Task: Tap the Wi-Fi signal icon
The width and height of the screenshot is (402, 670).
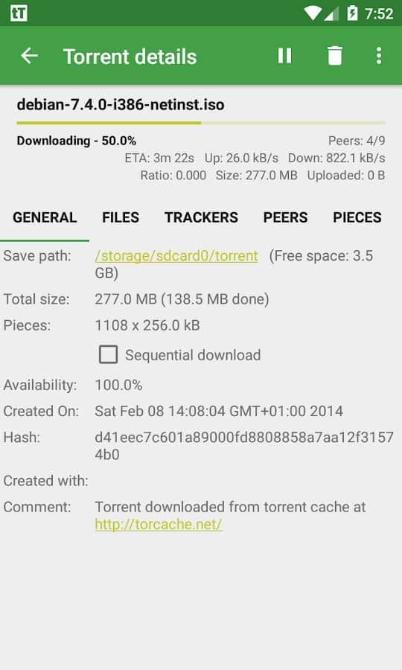Action: (312, 13)
